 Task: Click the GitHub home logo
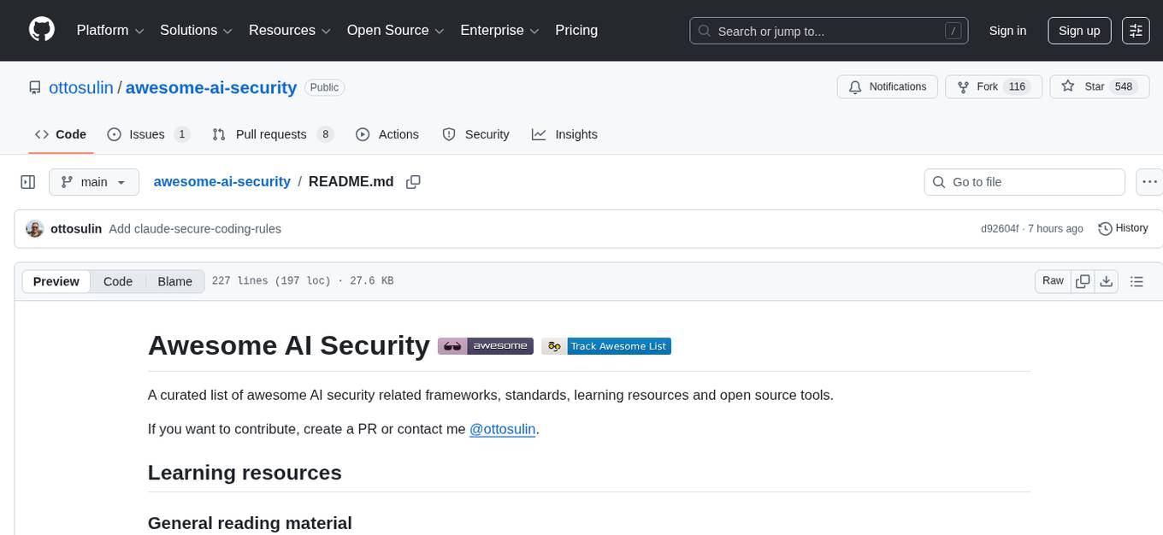click(x=41, y=30)
